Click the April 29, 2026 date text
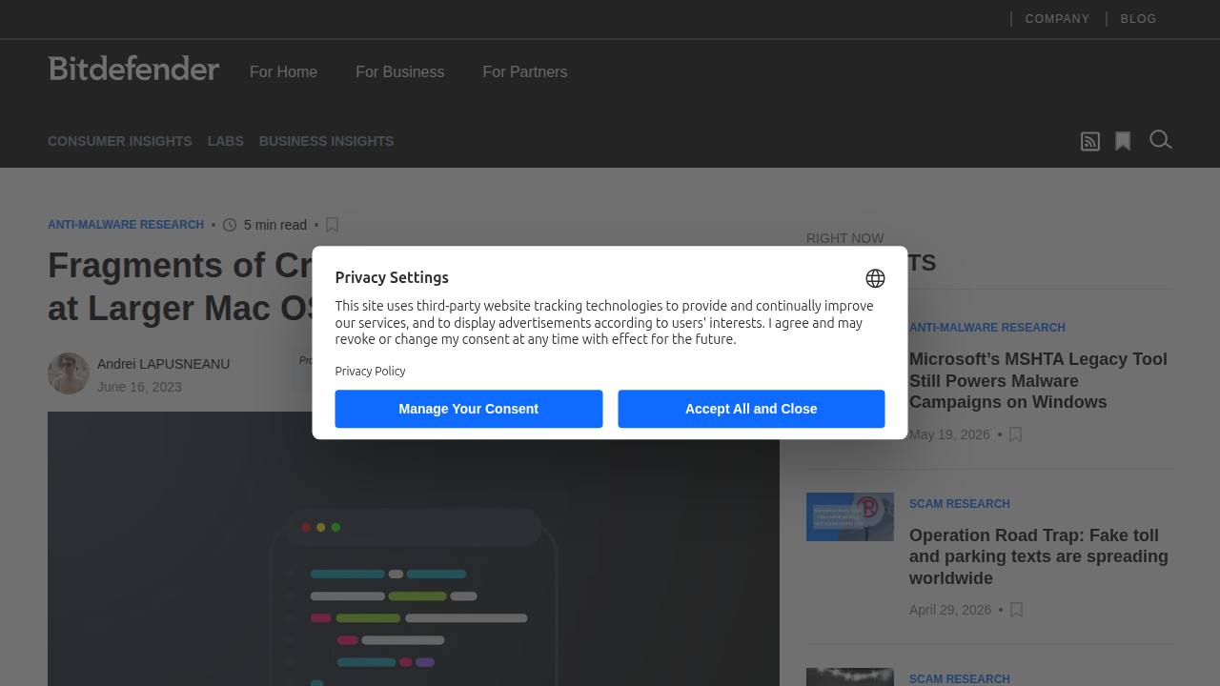The width and height of the screenshot is (1220, 686). click(950, 610)
